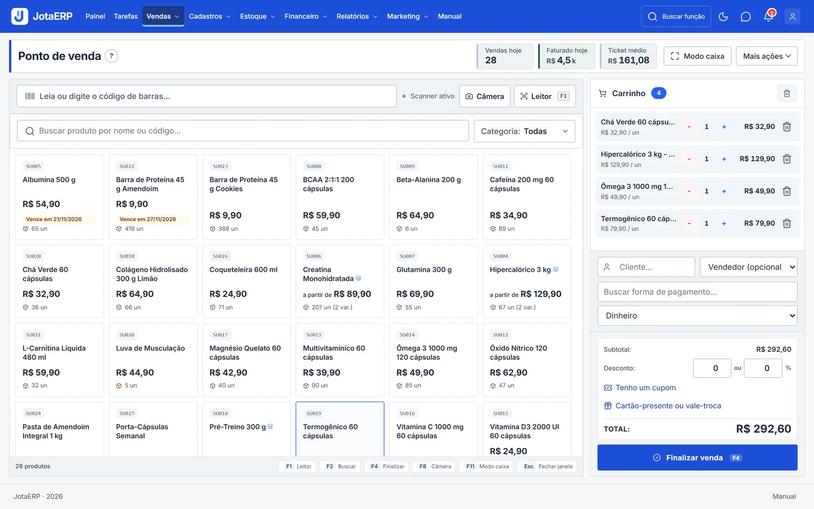Activate the Leitor F1 button
This screenshot has height=509, width=814.
pyautogui.click(x=544, y=96)
